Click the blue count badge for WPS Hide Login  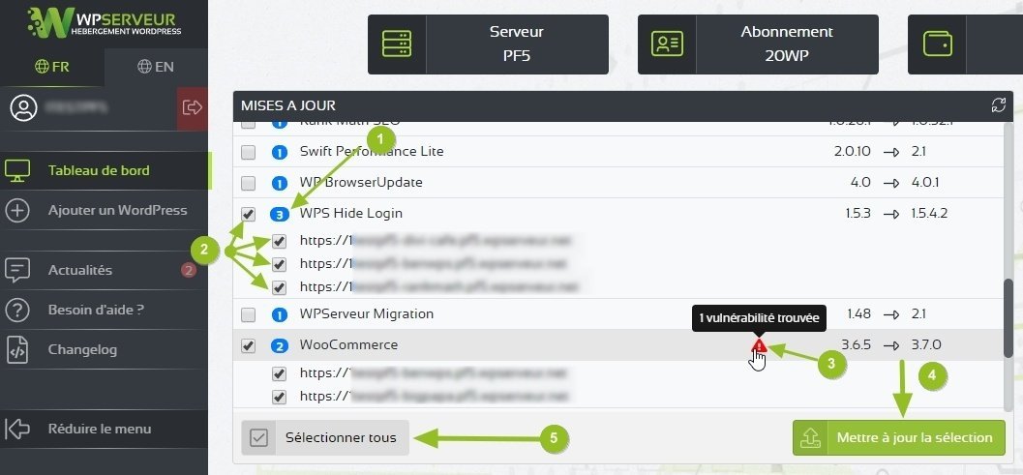pyautogui.click(x=280, y=214)
